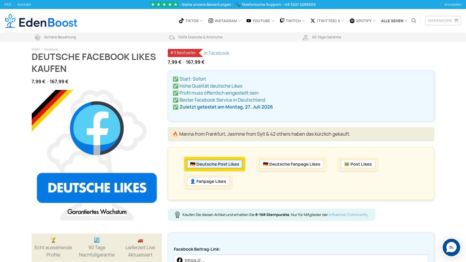Click the Sichere Bezahlung icon
This screenshot has width=466, height=262.
coord(38,37)
